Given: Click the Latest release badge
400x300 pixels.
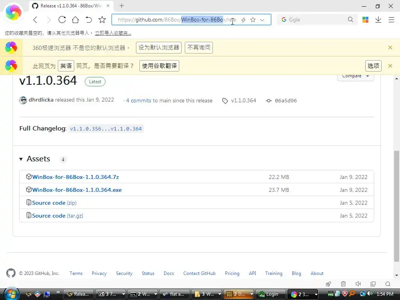Looking at the screenshot, I should click(x=95, y=82).
